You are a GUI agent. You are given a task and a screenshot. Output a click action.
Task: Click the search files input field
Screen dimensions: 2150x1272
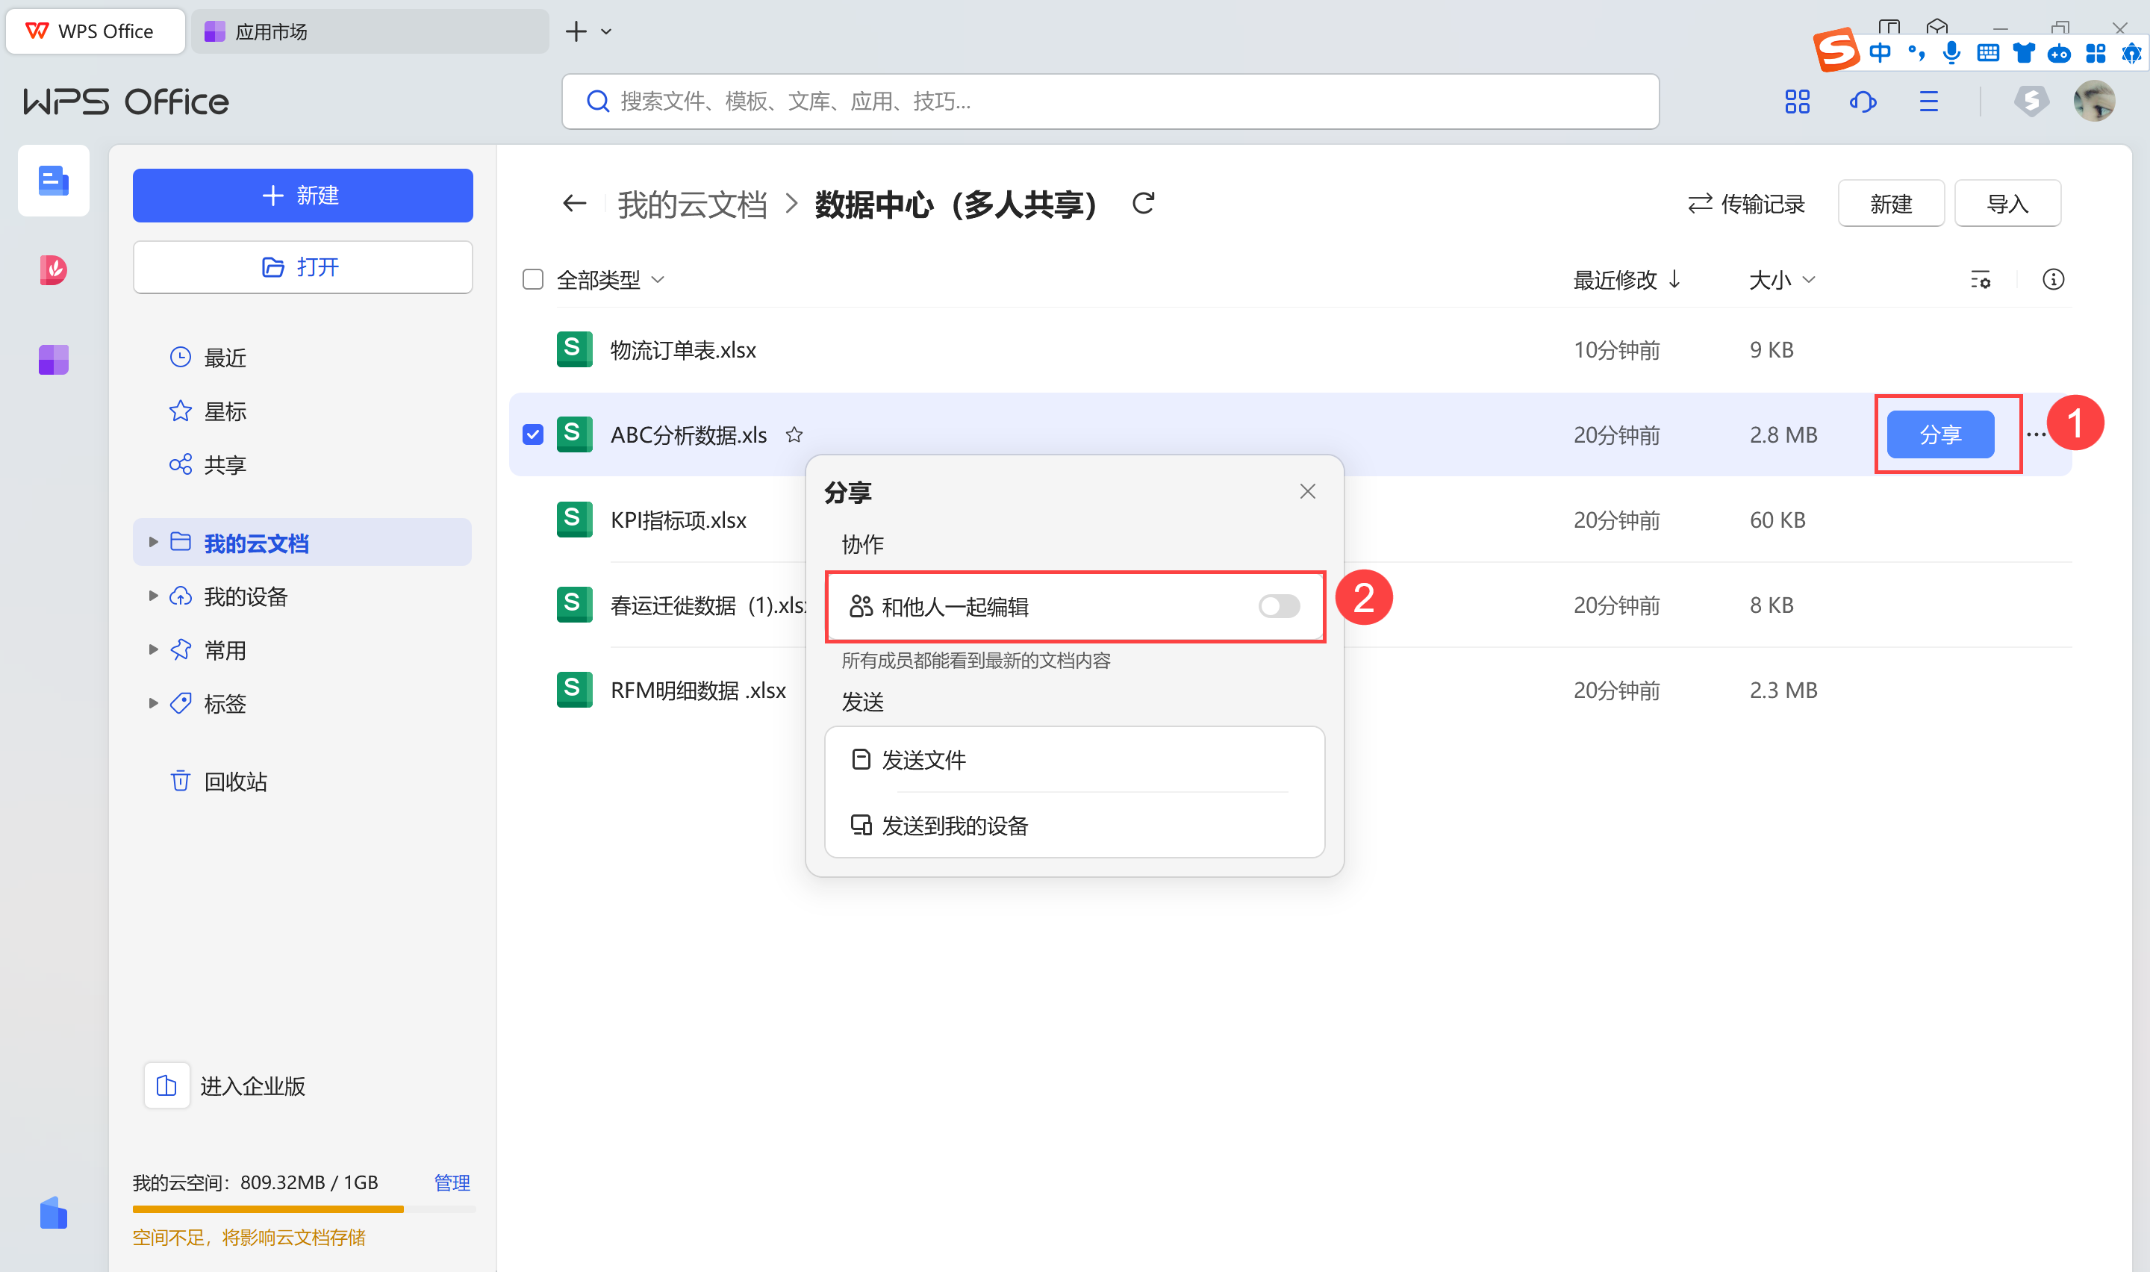1109,102
